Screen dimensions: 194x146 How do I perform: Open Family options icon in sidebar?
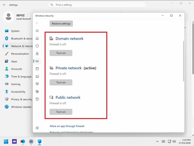click(37, 92)
